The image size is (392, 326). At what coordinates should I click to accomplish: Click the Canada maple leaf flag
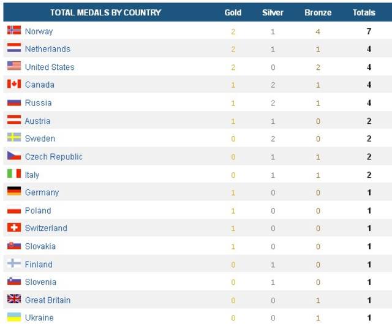pos(14,84)
